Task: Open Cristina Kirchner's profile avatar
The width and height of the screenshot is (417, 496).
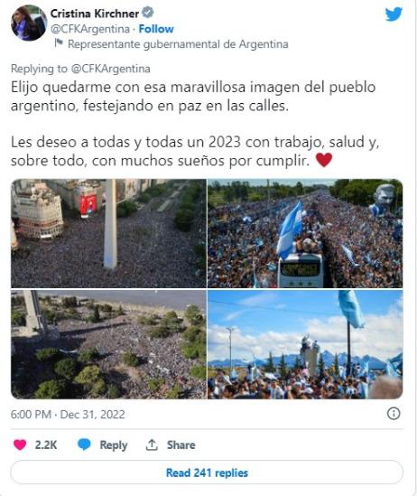Action: [29, 23]
